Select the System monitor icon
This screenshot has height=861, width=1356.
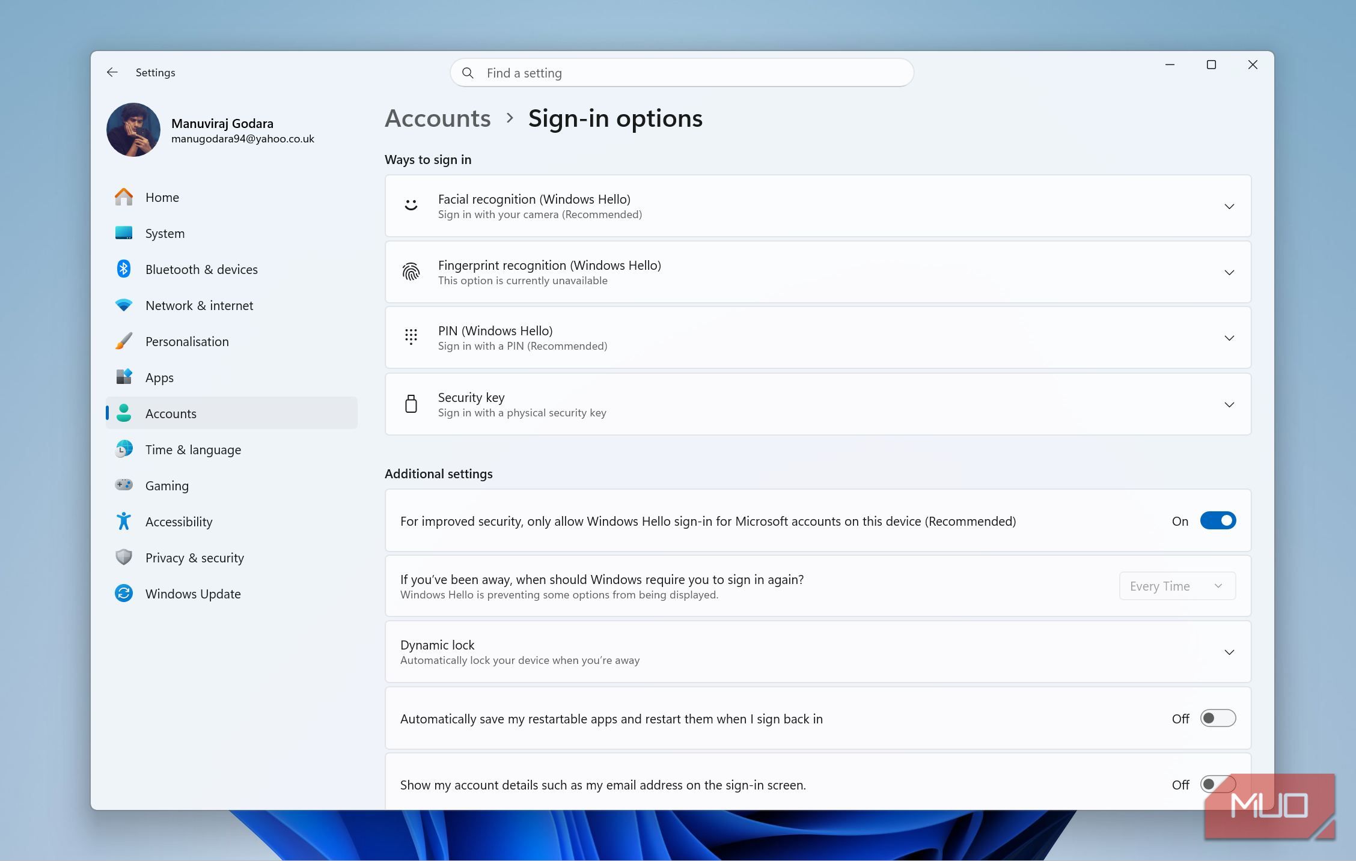click(124, 233)
